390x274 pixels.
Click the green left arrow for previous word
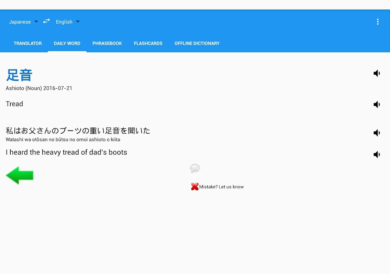[20, 175]
